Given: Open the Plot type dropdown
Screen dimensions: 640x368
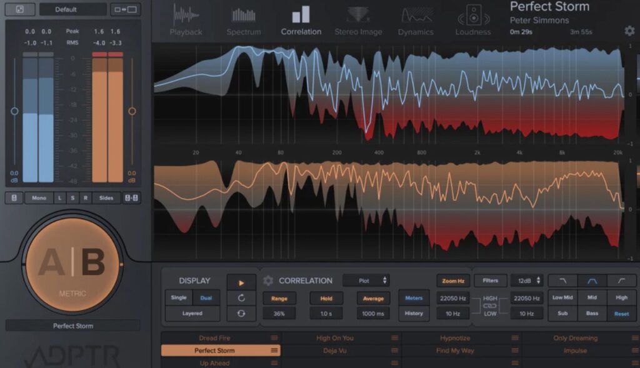Looking at the screenshot, I should coord(366,281).
